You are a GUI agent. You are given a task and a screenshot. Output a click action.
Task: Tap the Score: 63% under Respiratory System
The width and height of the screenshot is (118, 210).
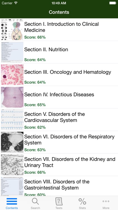tap(35, 150)
